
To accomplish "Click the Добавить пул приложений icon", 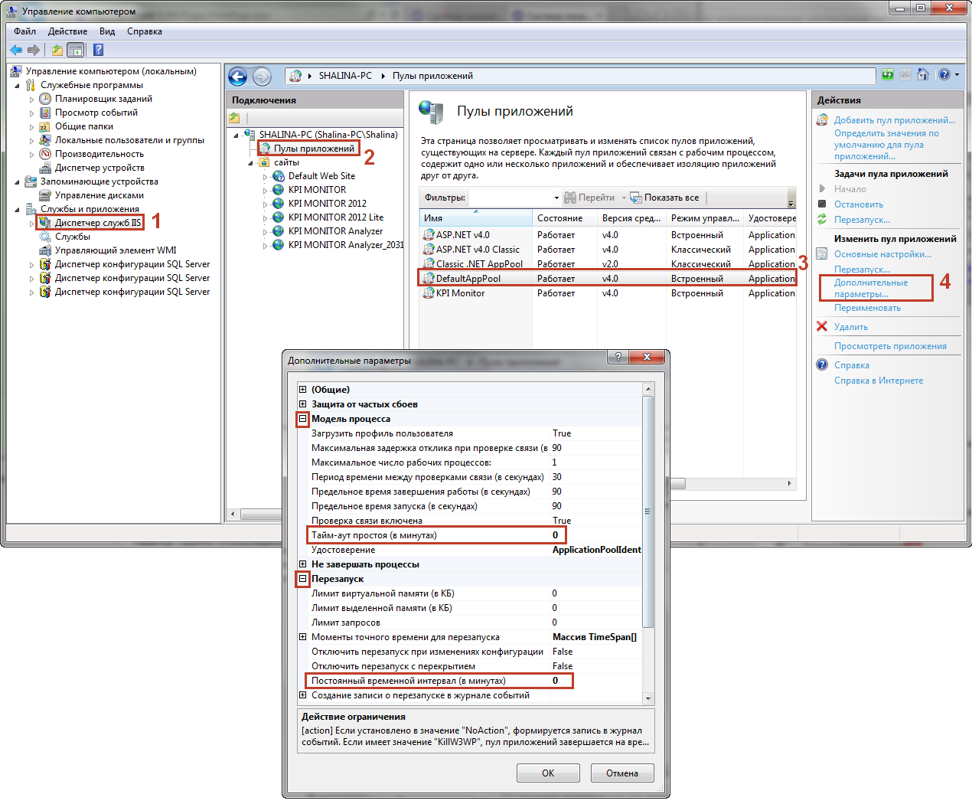I will click(x=822, y=119).
